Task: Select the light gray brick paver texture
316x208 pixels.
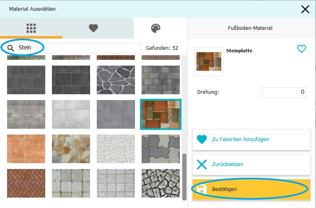Action: (26, 114)
